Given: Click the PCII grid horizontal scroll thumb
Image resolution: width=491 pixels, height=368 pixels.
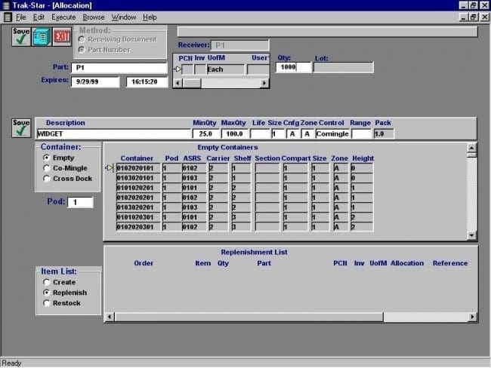Looking at the screenshot, I should [192, 83].
